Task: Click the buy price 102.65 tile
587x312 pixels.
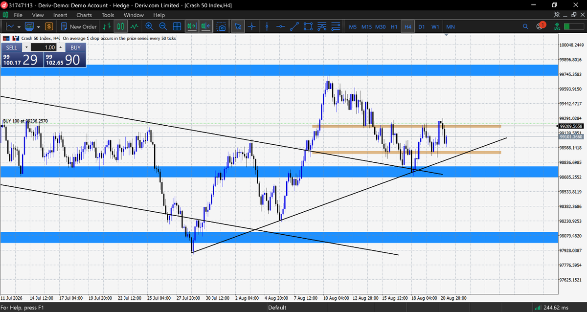Action: point(65,60)
